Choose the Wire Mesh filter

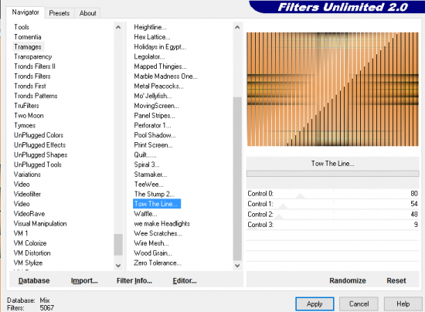151,243
